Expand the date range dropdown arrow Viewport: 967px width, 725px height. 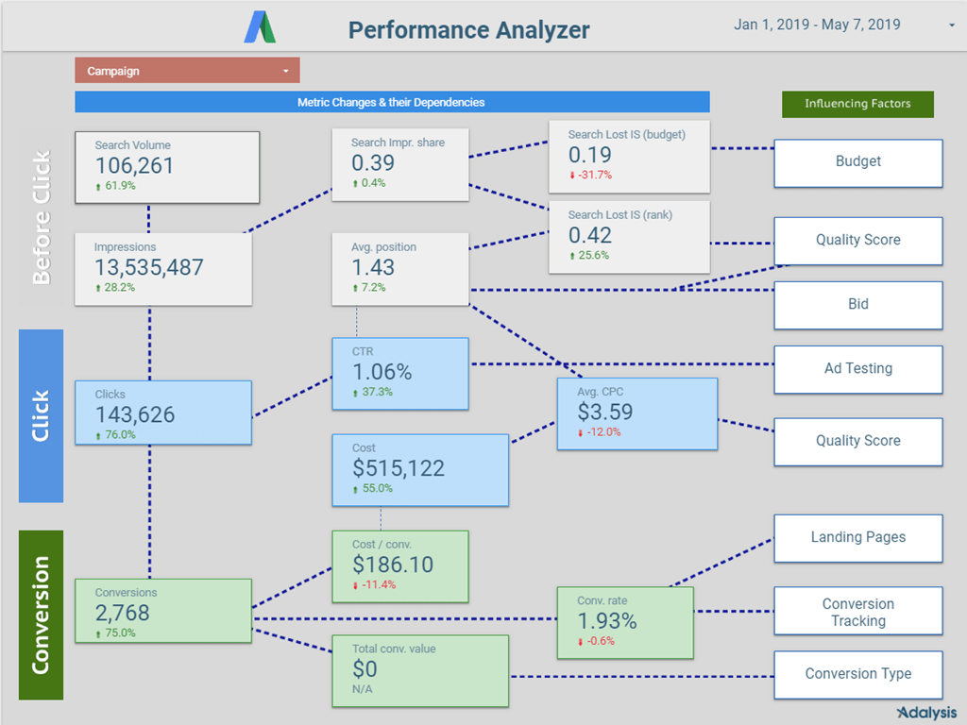click(x=952, y=26)
